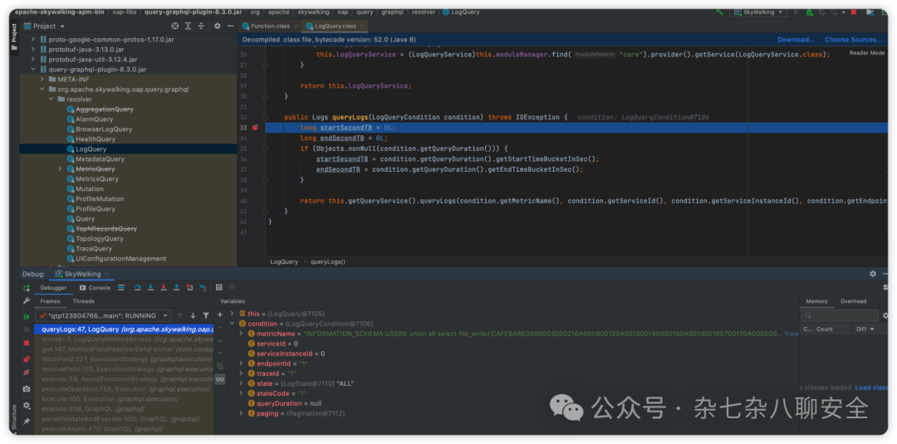The image size is (897, 444).
Task: Open the SkyWalking run configuration dropdown
Action: pyautogui.click(x=758, y=12)
